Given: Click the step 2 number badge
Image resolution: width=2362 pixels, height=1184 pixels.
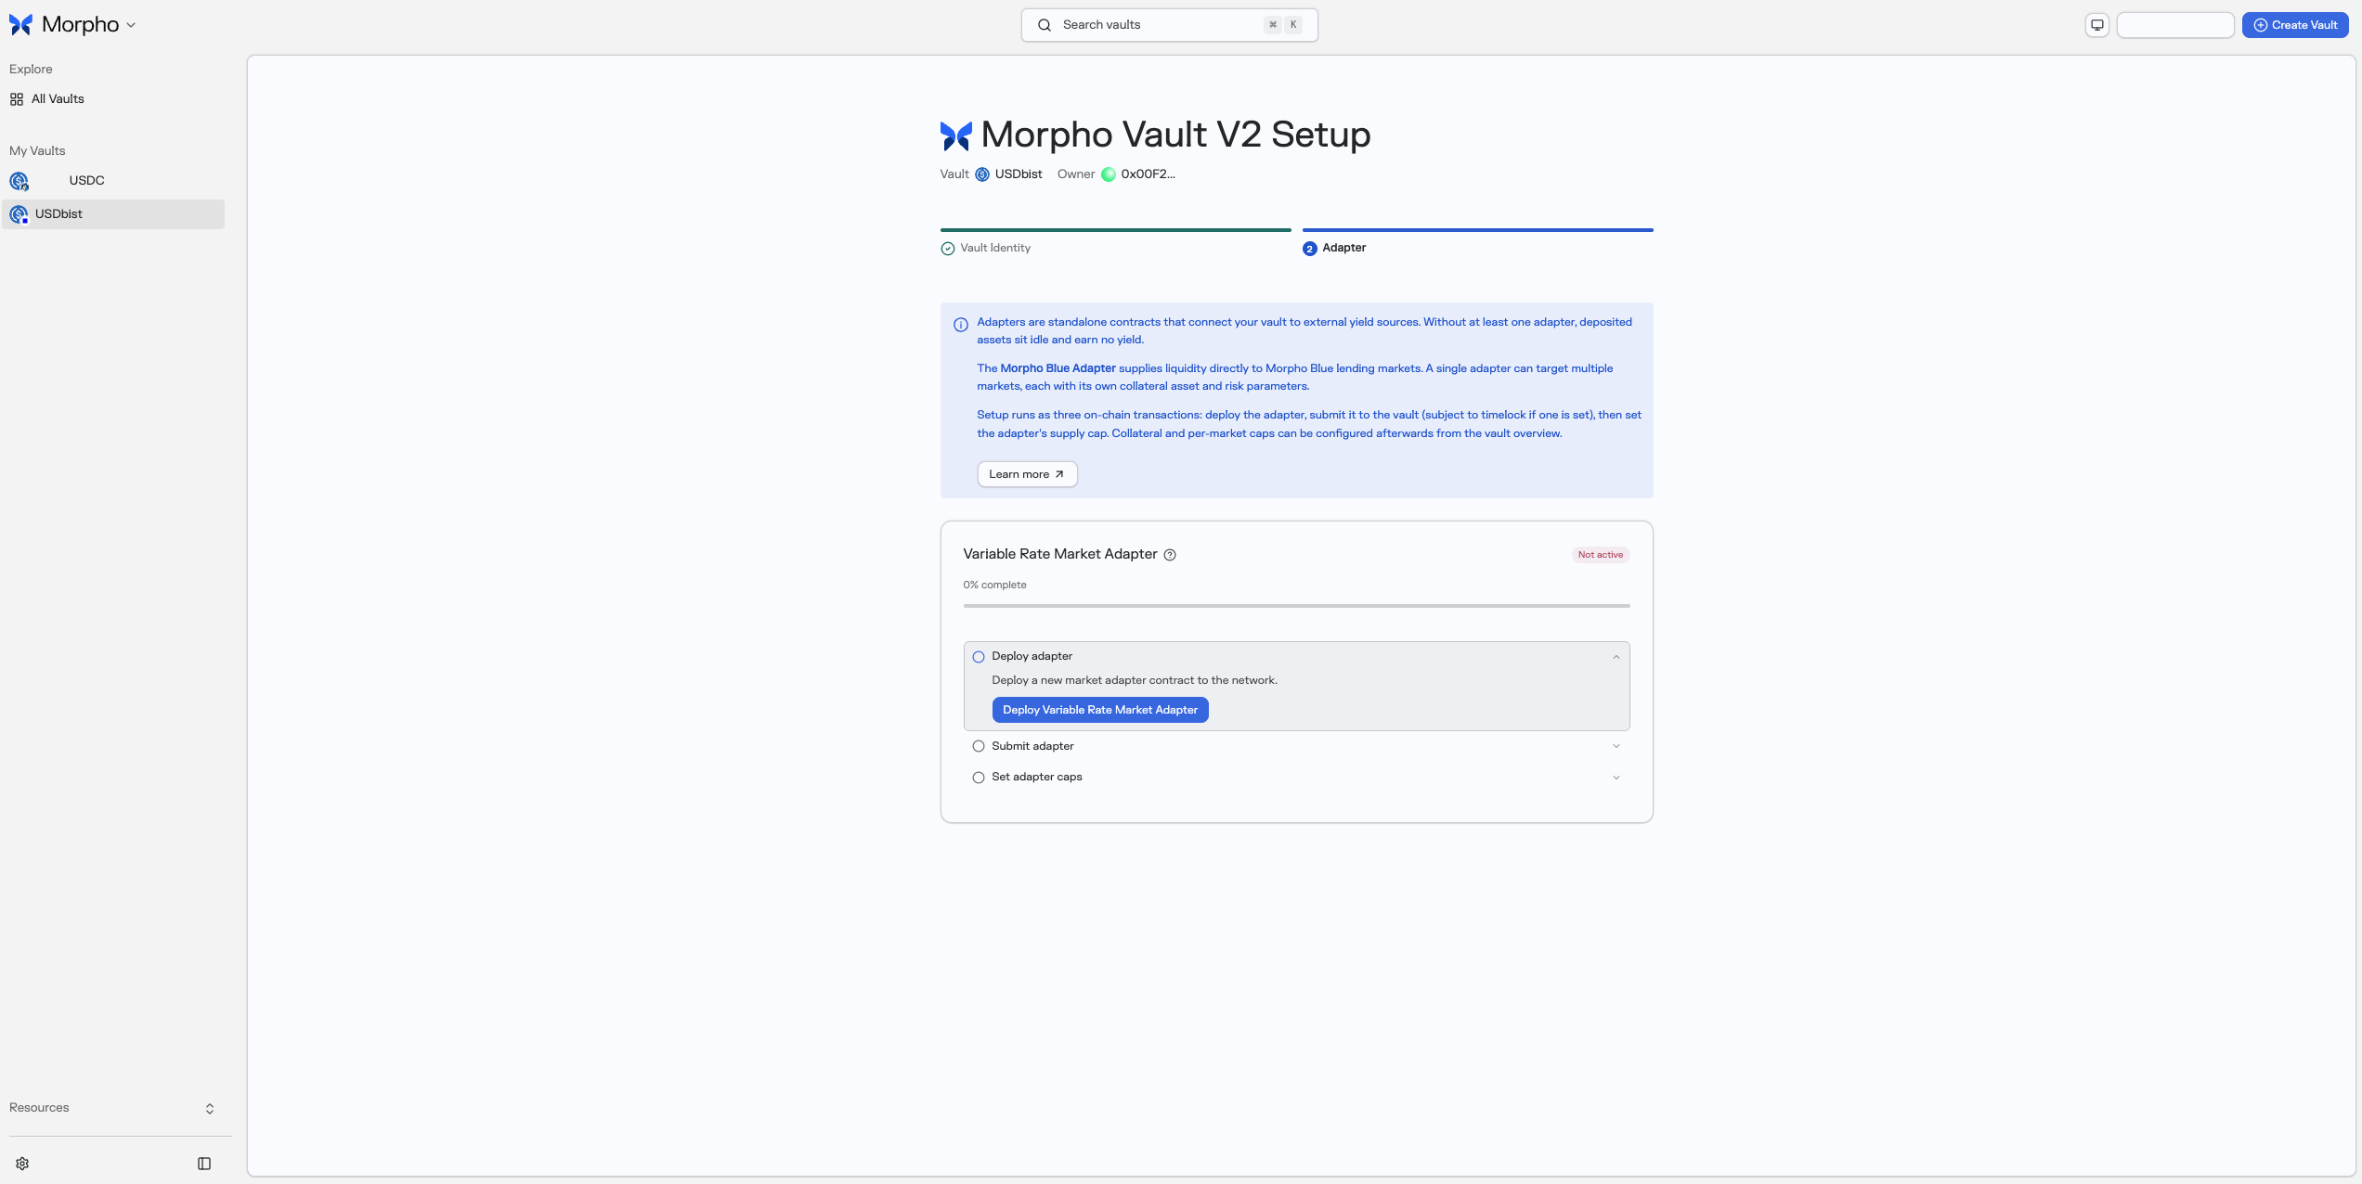Looking at the screenshot, I should [1310, 249].
